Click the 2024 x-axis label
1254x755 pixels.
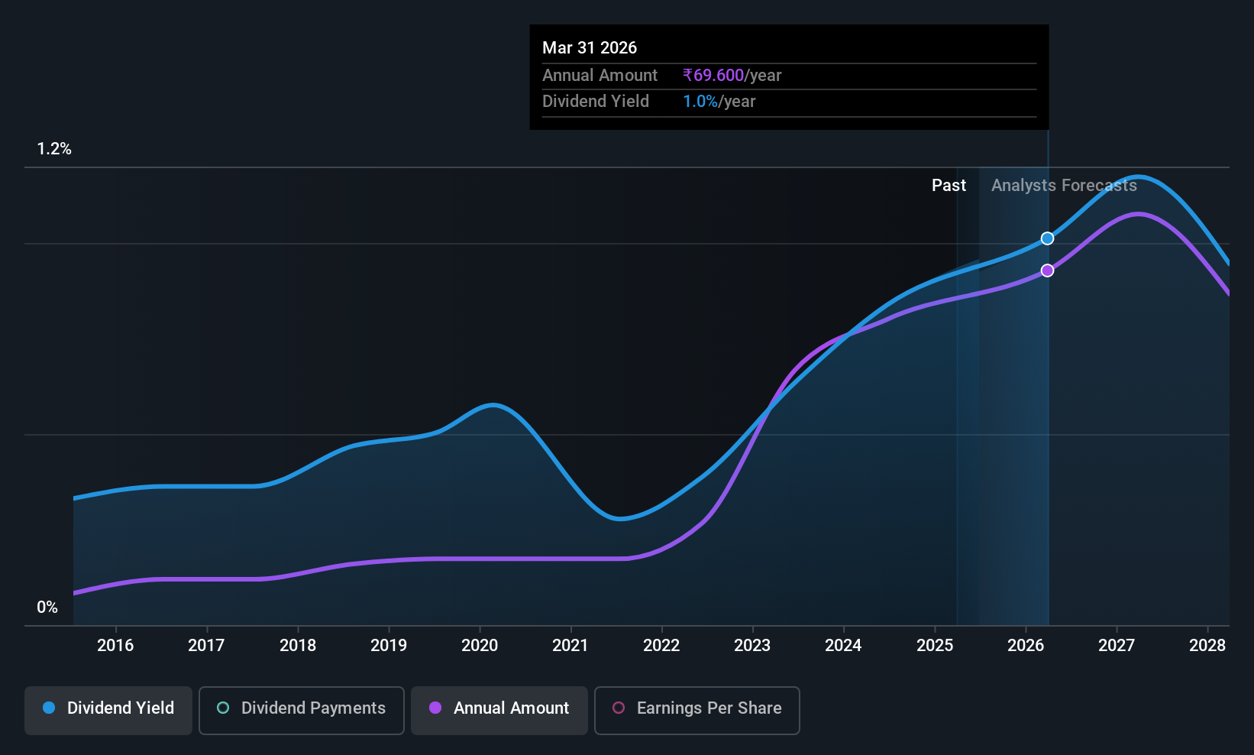pyautogui.click(x=843, y=645)
